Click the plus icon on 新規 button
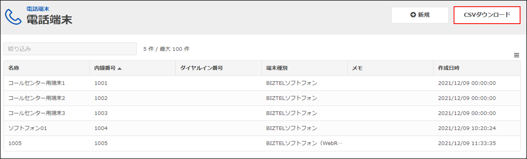Viewport: 527px width, 159px height. (413, 15)
